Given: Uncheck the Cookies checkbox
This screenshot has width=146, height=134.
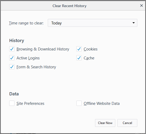Looking at the screenshot, I should coord(79,49).
